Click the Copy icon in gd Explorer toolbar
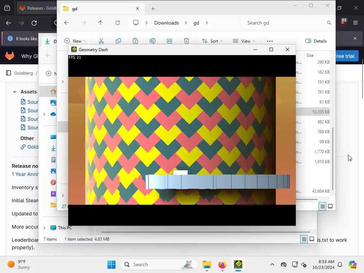The image size is (364, 273). [x=118, y=41]
